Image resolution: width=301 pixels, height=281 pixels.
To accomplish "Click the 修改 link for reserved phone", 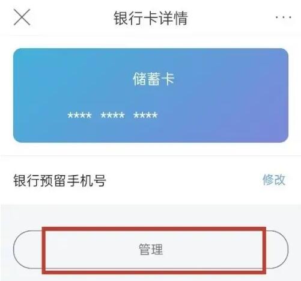I will [274, 180].
